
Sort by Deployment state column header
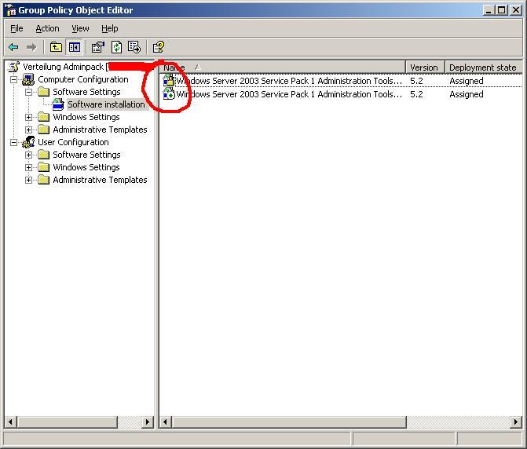pyautogui.click(x=484, y=68)
